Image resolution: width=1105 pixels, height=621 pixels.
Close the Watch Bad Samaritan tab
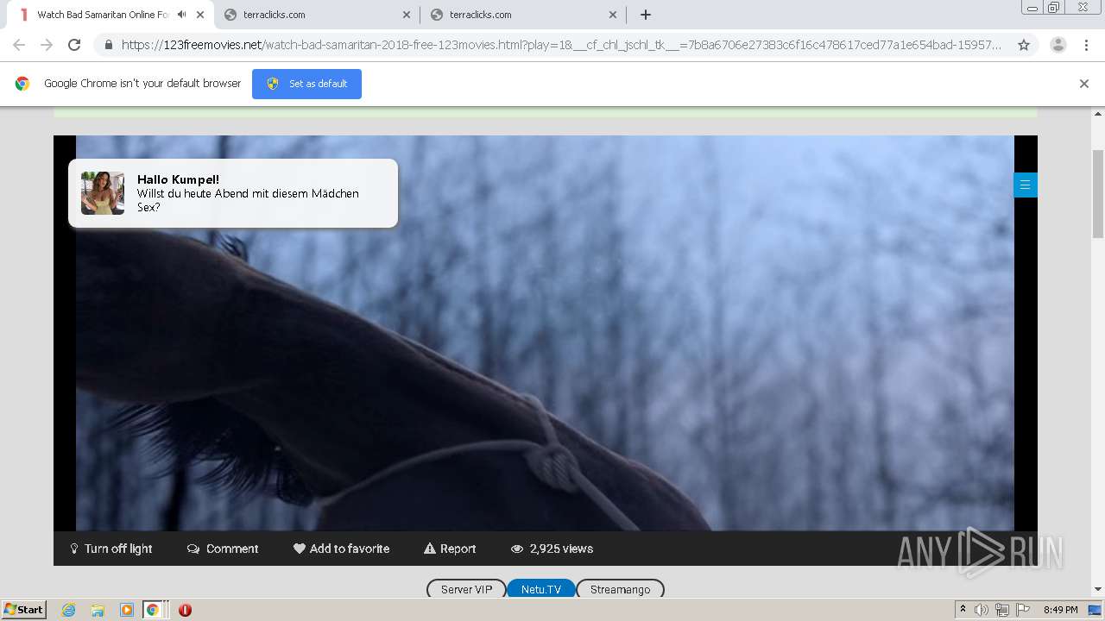[200, 15]
